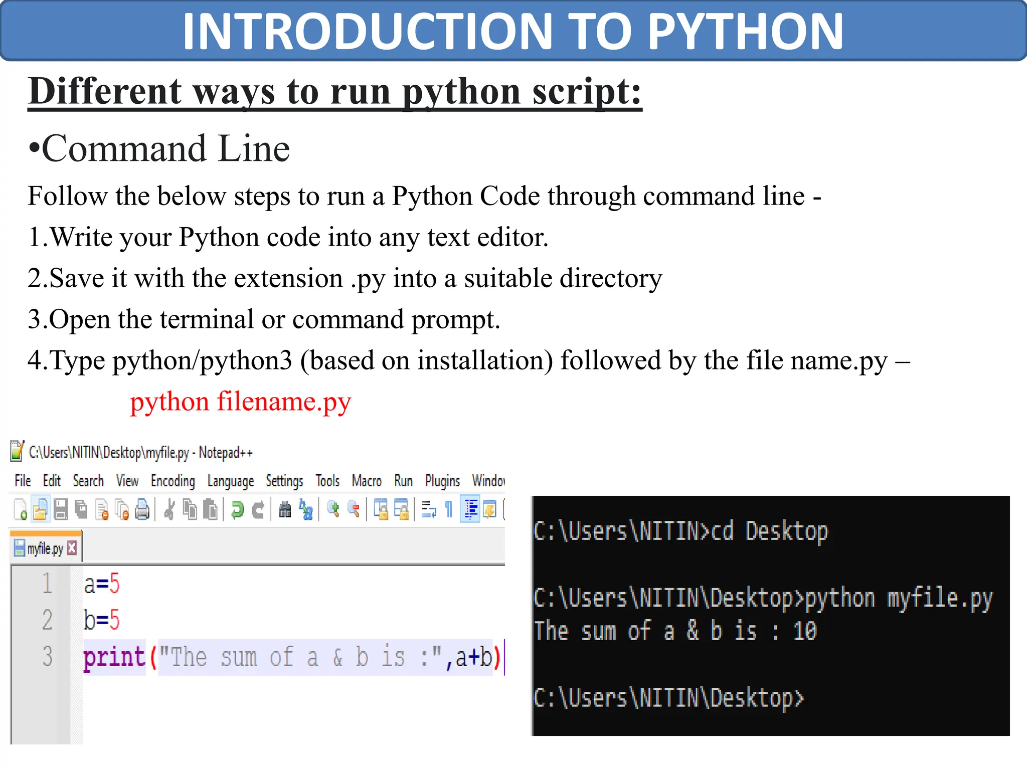This screenshot has height=770, width=1027.
Task: Toggle synchronize horizontal scrolling icon
Action: point(401,510)
